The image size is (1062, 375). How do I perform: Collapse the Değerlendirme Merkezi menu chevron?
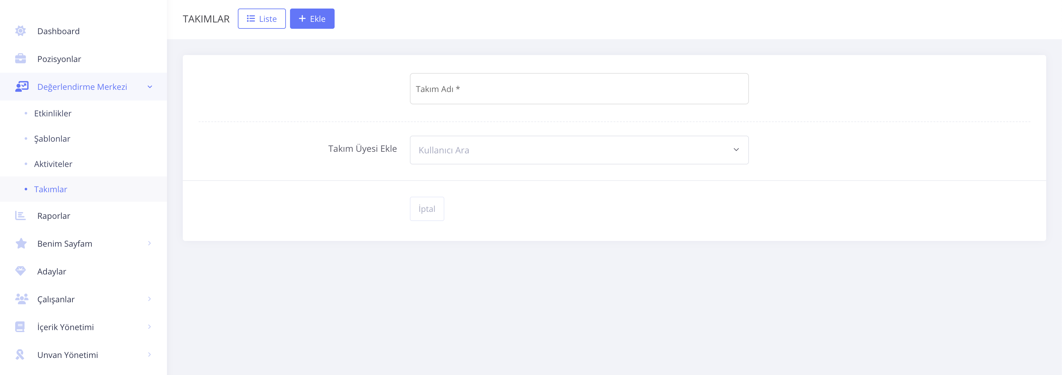click(150, 87)
